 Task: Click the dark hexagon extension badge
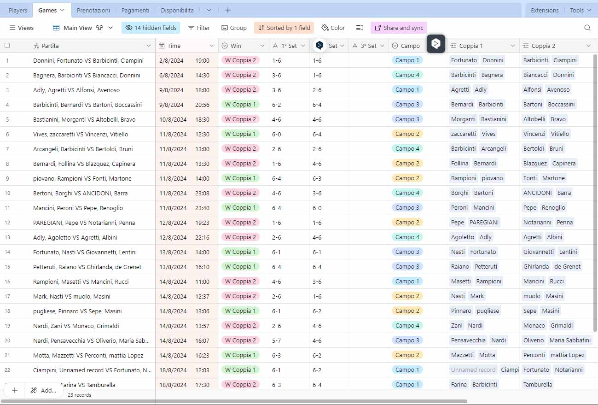click(x=436, y=44)
